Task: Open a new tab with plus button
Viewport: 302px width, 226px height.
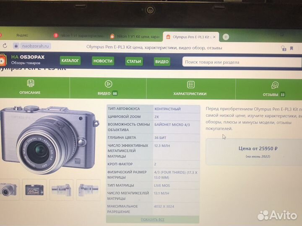Action: pos(226,37)
